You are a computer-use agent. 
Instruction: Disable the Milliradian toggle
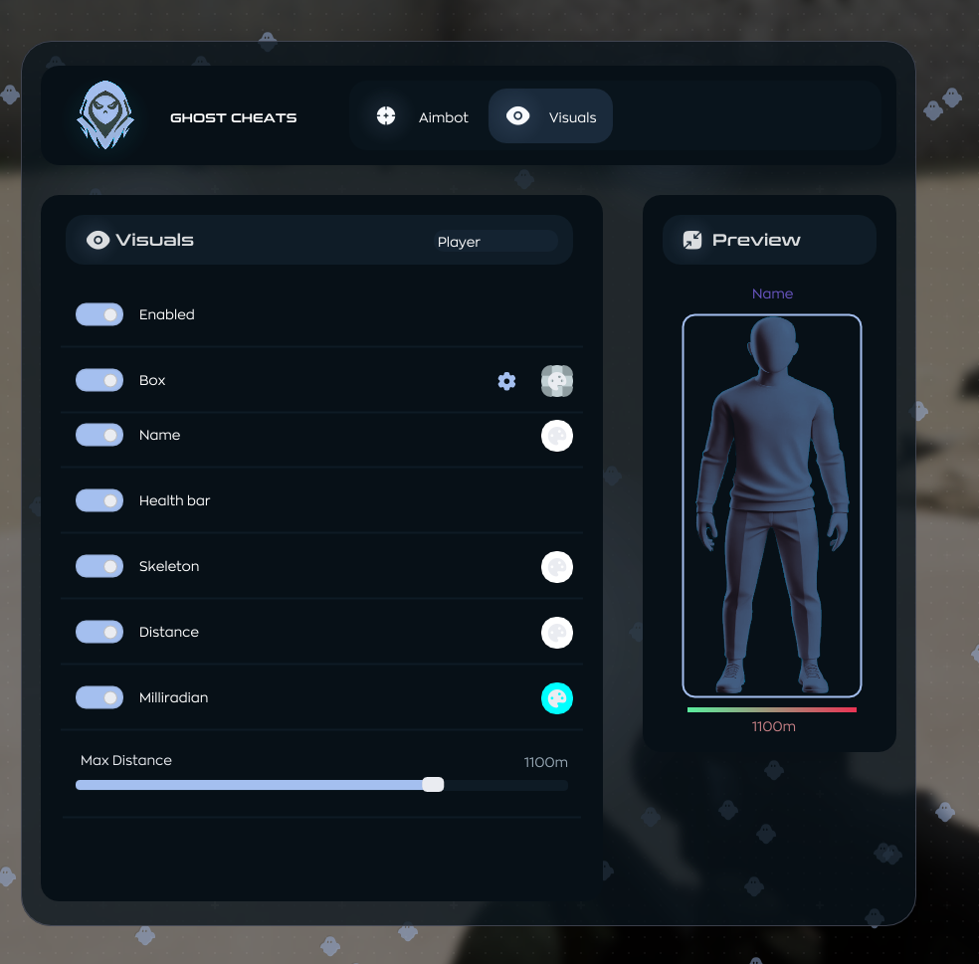coord(99,697)
